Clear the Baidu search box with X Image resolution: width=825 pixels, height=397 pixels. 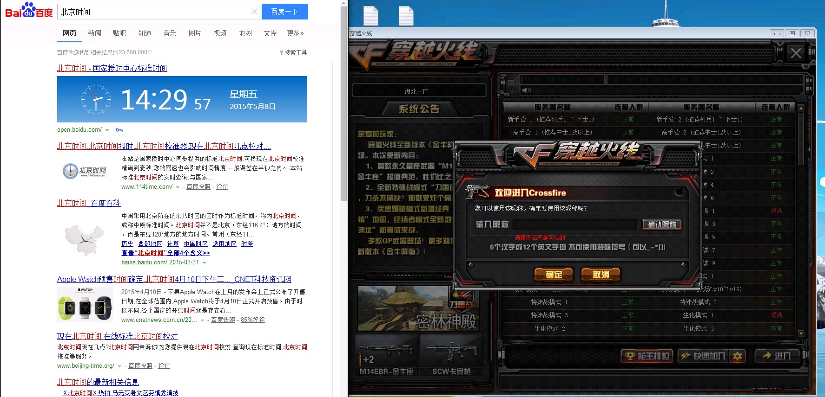click(x=254, y=12)
